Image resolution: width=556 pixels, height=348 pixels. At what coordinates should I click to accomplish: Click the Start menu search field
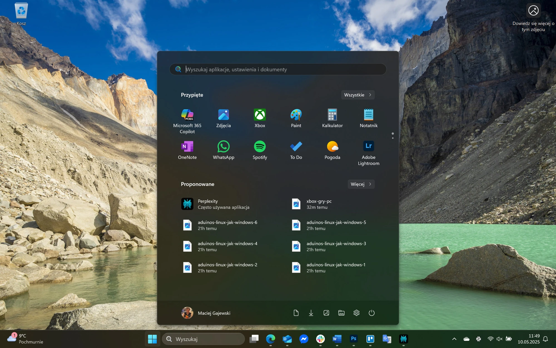pos(278,69)
